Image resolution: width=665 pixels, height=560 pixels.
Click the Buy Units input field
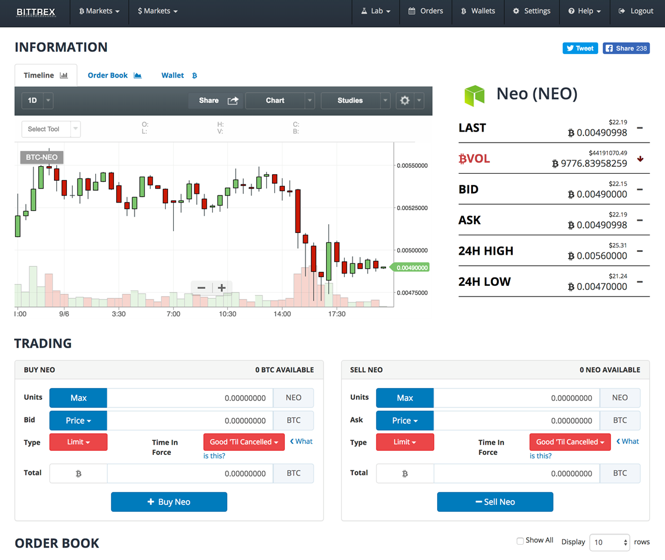tap(190, 397)
